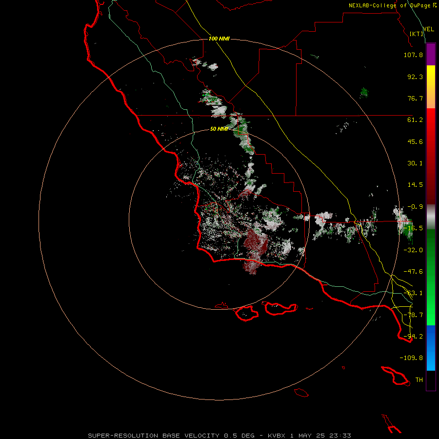The height and width of the screenshot is (439, 439).
Task: Click the 61.2 scale value
Action: coord(415,120)
